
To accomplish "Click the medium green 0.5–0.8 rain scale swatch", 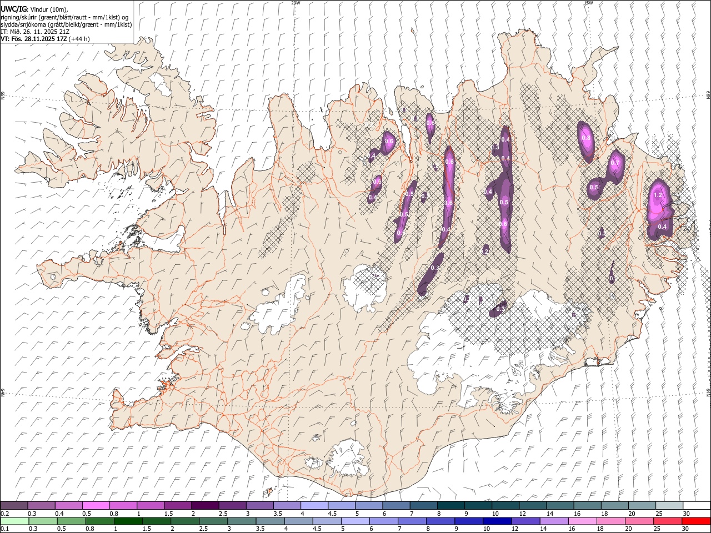I will pyautogui.click(x=71, y=521).
